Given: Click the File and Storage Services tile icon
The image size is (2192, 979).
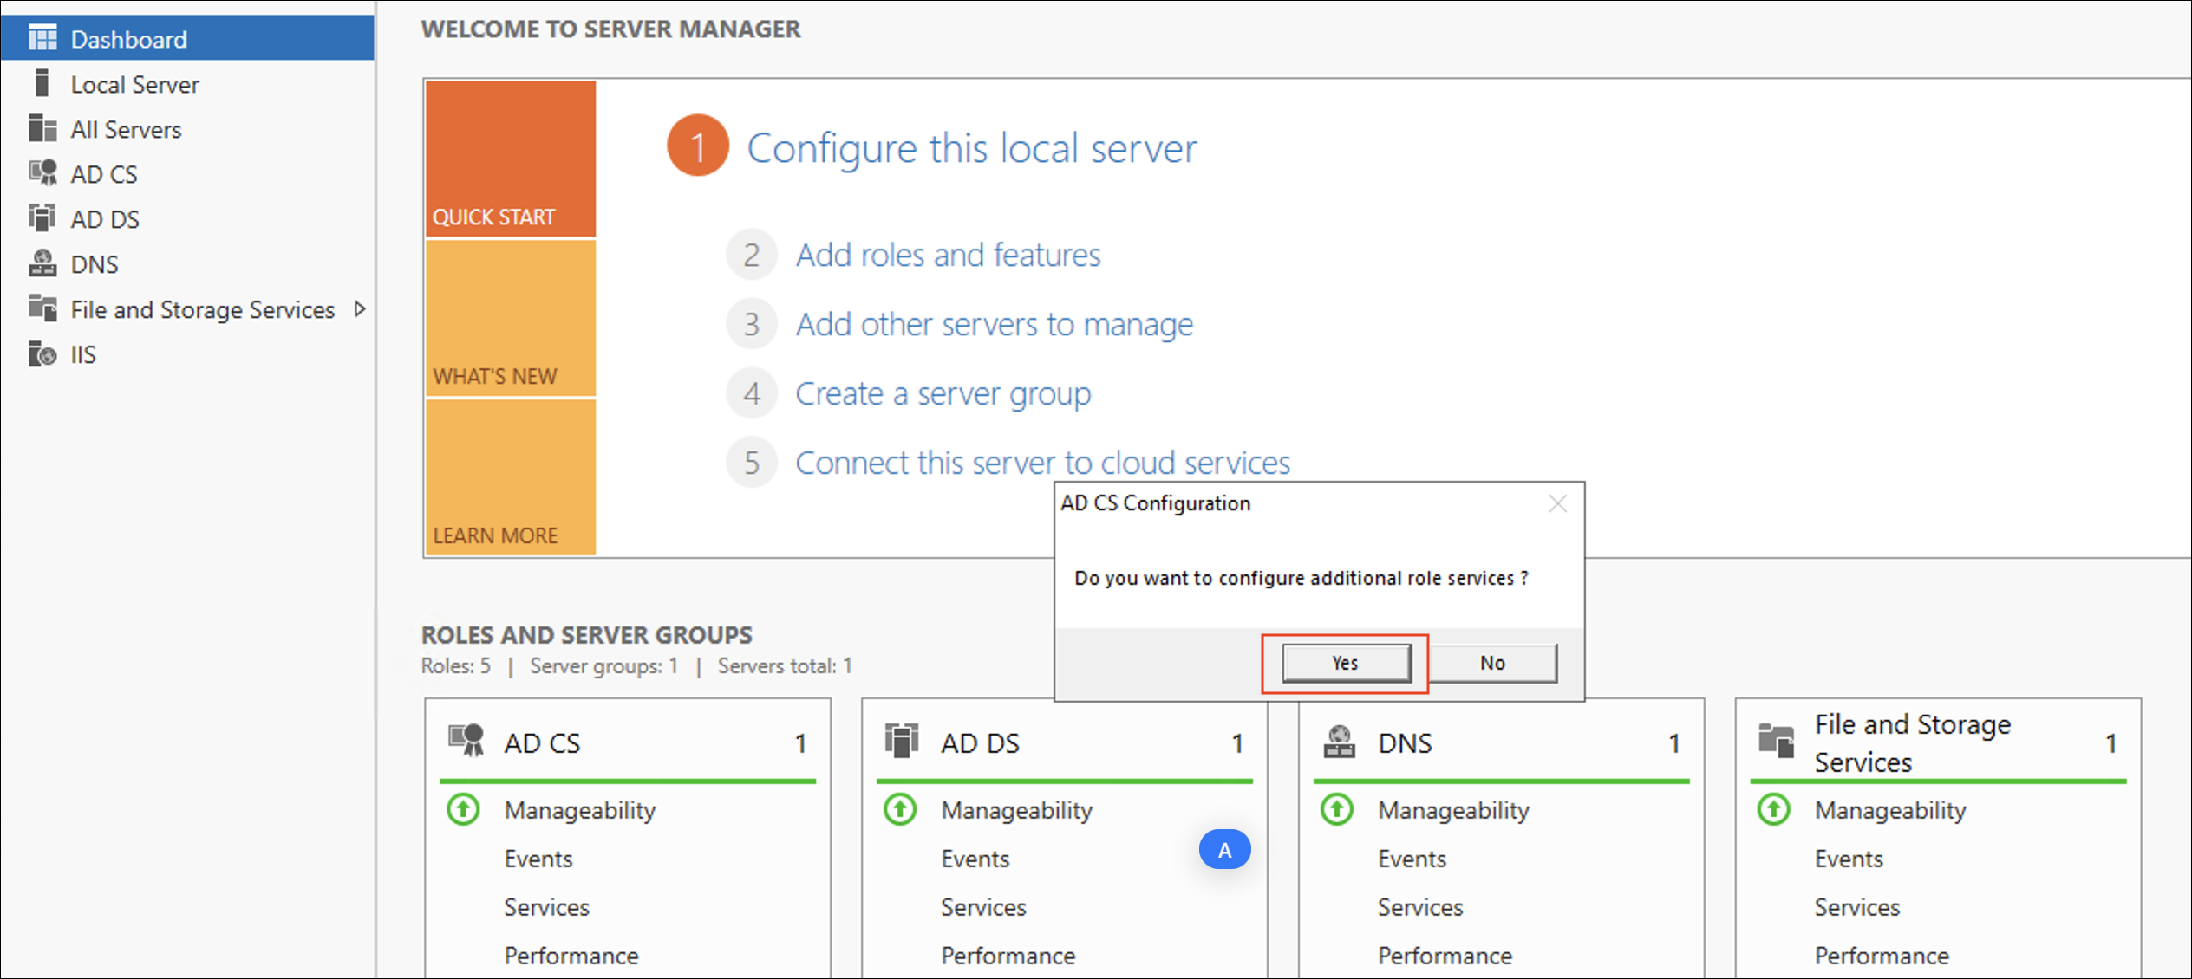Looking at the screenshot, I should (x=1776, y=741).
